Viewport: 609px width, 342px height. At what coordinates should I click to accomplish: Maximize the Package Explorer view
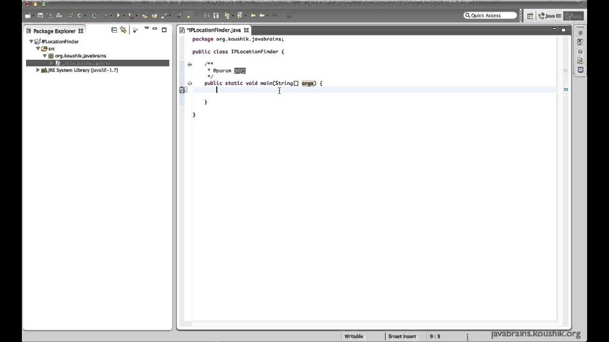pyautogui.click(x=164, y=29)
